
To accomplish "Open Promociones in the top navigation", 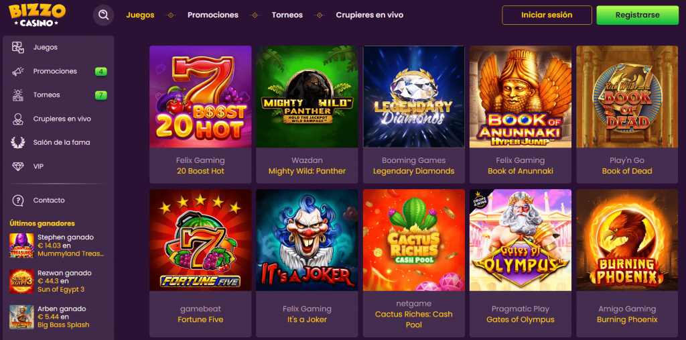I will (213, 15).
